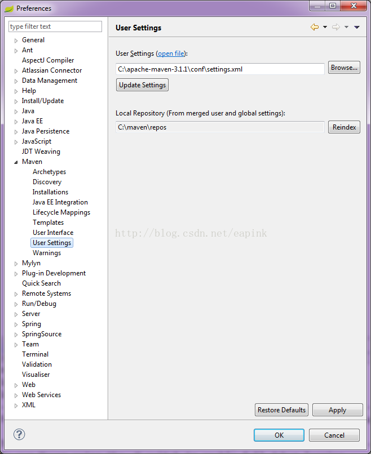371x454 pixels.
Task: Focus the type filter text field
Action: [55, 26]
